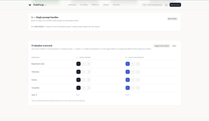The height and width of the screenshot is (121, 209).
Task: Click the Verification row label
Action: [35, 72]
